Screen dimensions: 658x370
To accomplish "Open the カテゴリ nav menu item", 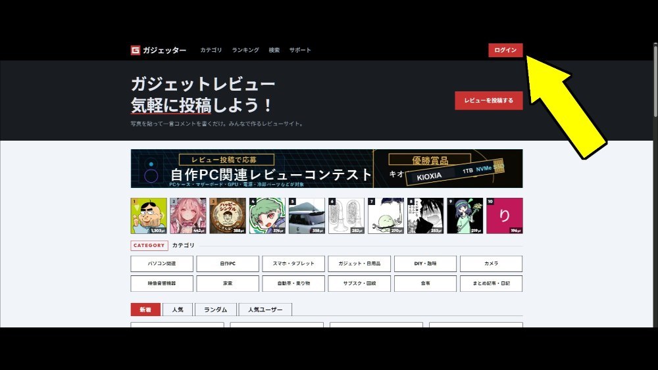I will click(x=211, y=50).
